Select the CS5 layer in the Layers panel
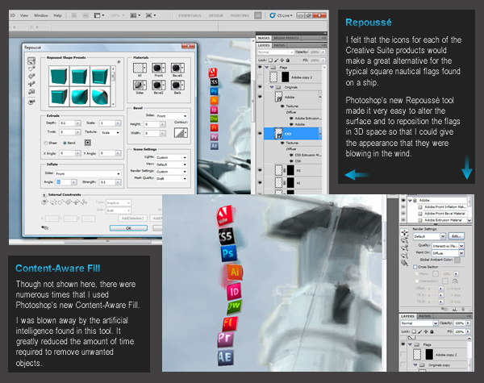484x383 pixels. tap(293, 134)
